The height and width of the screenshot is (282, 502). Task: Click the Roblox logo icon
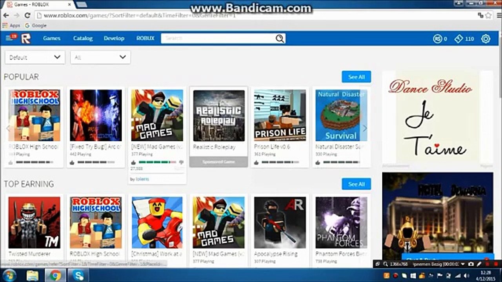tap(26, 38)
